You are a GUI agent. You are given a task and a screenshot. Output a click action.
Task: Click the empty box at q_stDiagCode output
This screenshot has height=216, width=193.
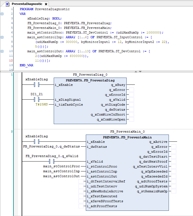click(131, 105)
